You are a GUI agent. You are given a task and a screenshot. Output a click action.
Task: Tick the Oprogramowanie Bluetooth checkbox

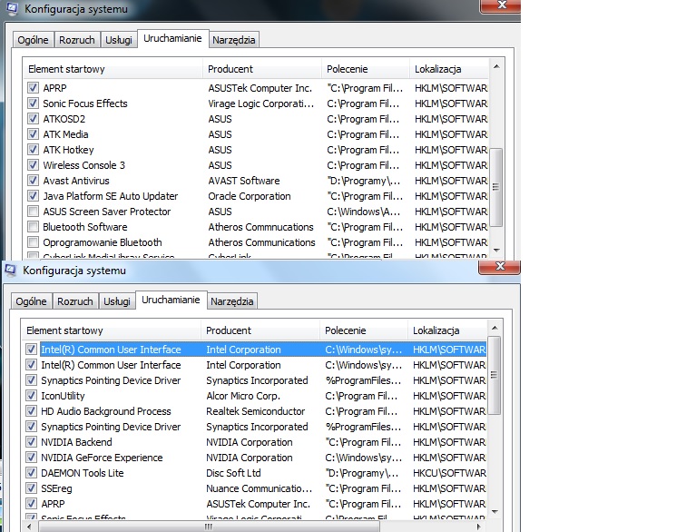coord(33,242)
